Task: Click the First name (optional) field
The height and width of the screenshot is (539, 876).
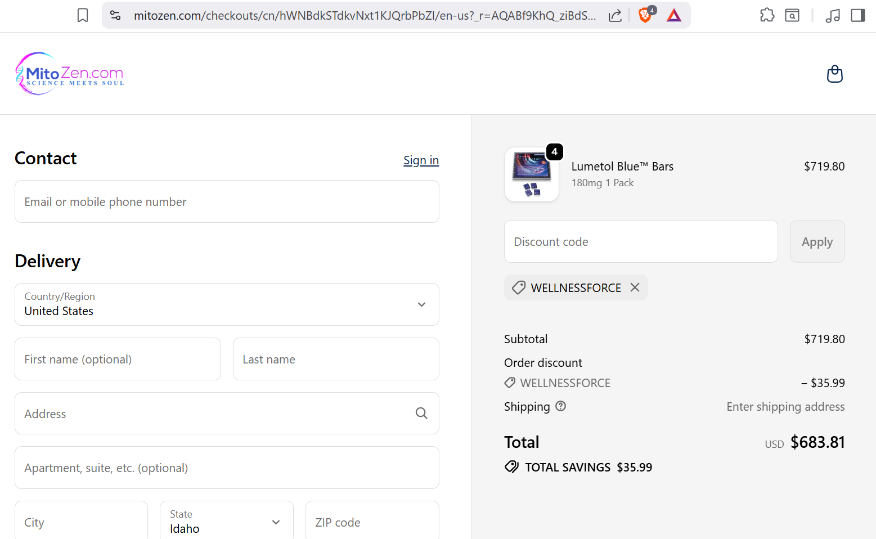Action: pyautogui.click(x=118, y=359)
